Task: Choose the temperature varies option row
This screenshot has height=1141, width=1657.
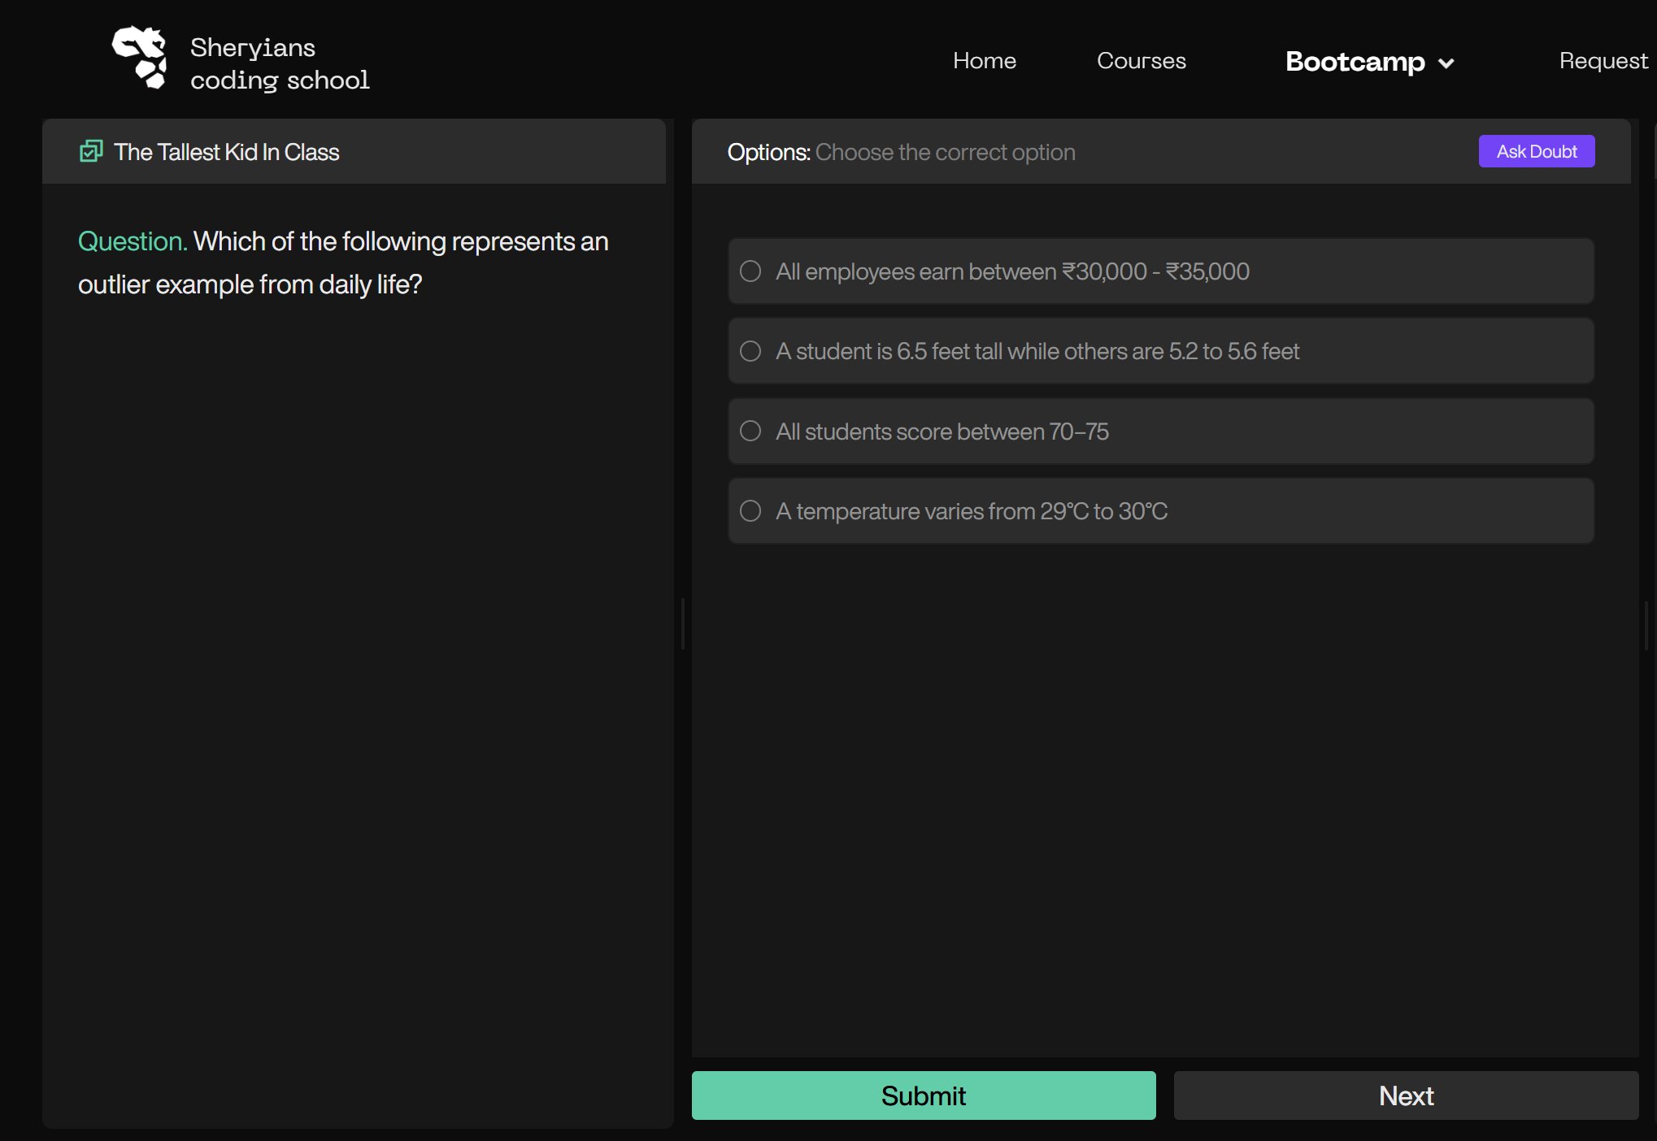Action: tap(1160, 511)
